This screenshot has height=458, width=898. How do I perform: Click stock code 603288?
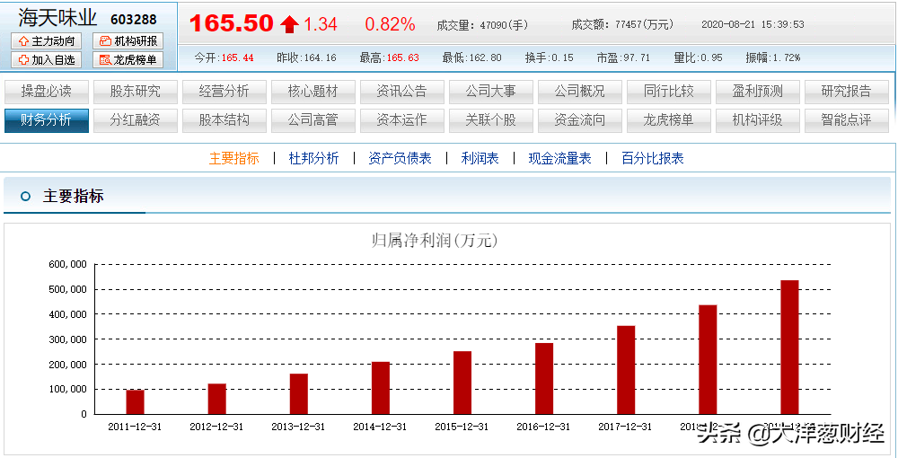point(134,20)
